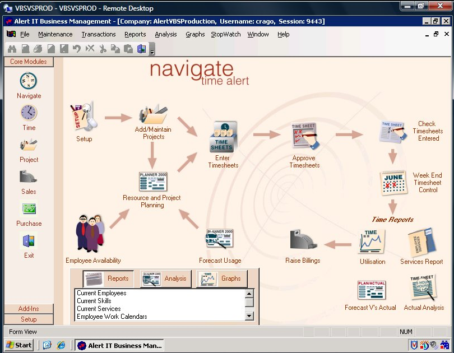
Task: Switch to the Analysis tab
Action: (x=165, y=278)
